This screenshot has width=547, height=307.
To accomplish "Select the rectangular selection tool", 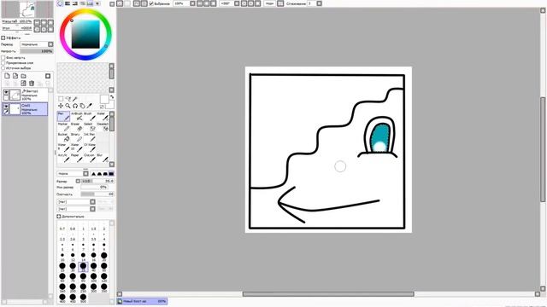I will (x=61, y=99).
